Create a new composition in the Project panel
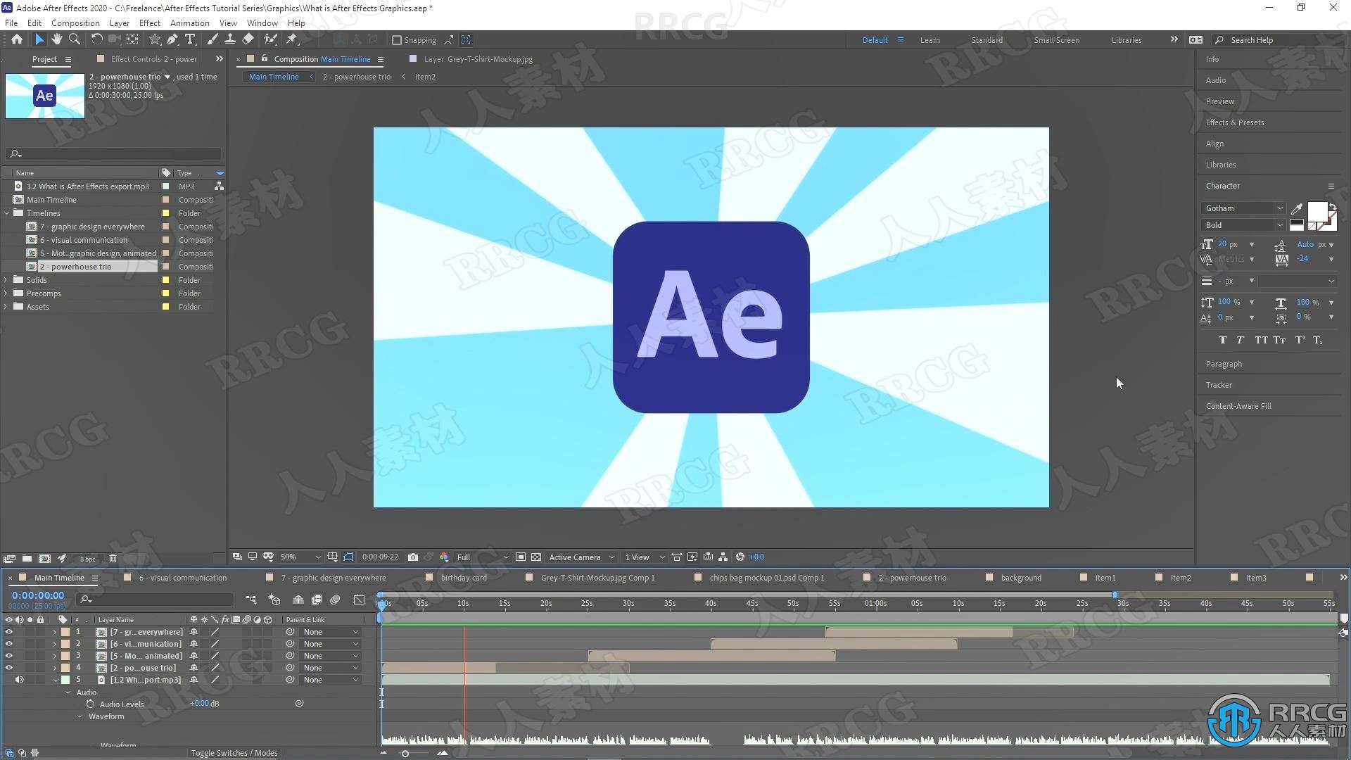The image size is (1351, 760). coord(44,558)
